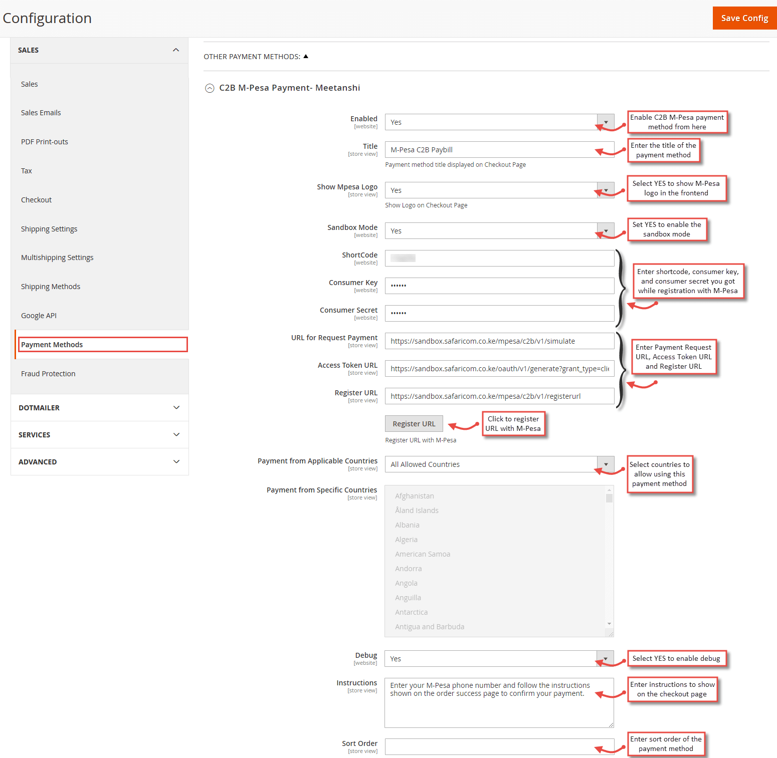Open the Sales menu item
This screenshot has height=758, width=777.
(x=30, y=84)
